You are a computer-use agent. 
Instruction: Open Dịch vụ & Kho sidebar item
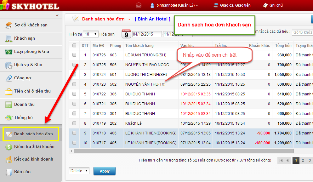[x=28, y=65]
